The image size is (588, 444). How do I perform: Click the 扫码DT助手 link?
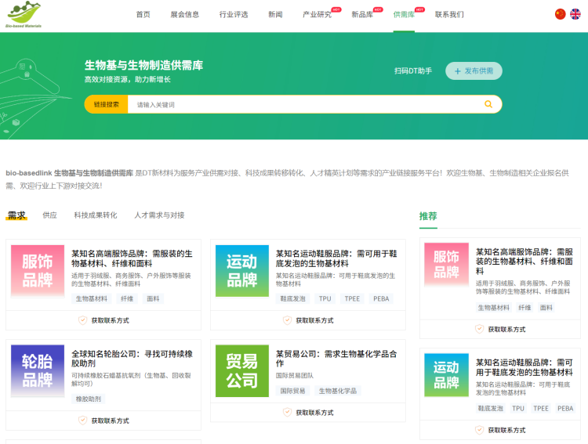(413, 71)
